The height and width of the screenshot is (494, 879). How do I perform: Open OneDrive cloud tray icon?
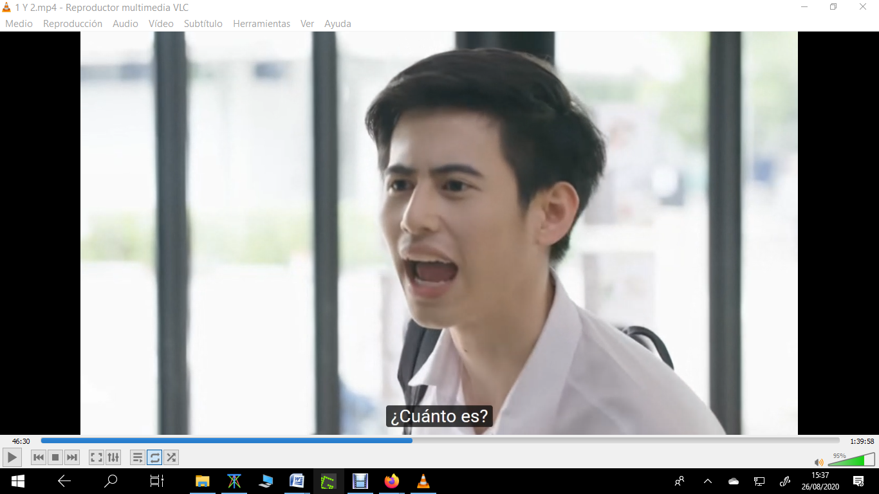734,481
